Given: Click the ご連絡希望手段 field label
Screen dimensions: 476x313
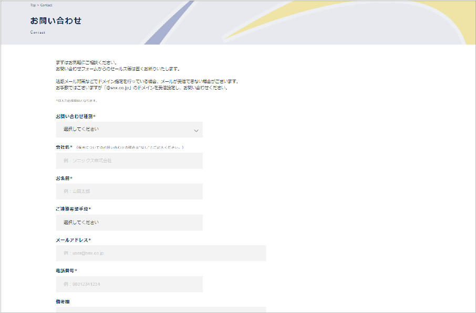Looking at the screenshot, I should (74, 209).
